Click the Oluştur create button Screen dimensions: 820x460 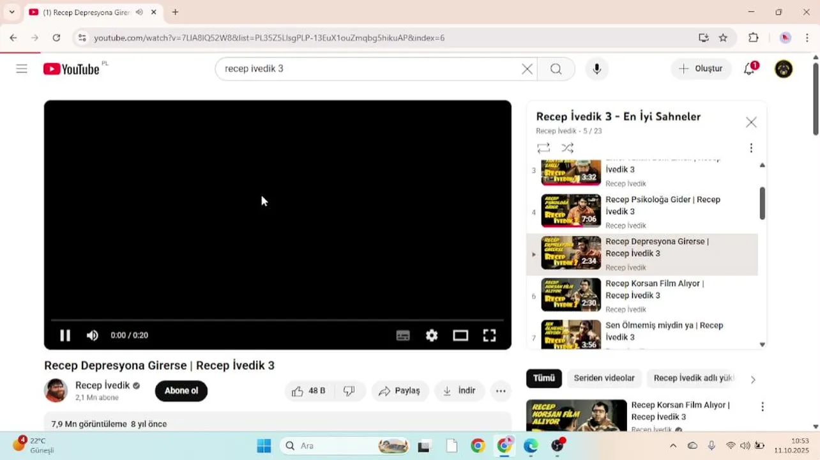(x=701, y=68)
